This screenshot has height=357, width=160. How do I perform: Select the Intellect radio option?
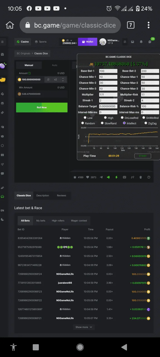[124, 123]
